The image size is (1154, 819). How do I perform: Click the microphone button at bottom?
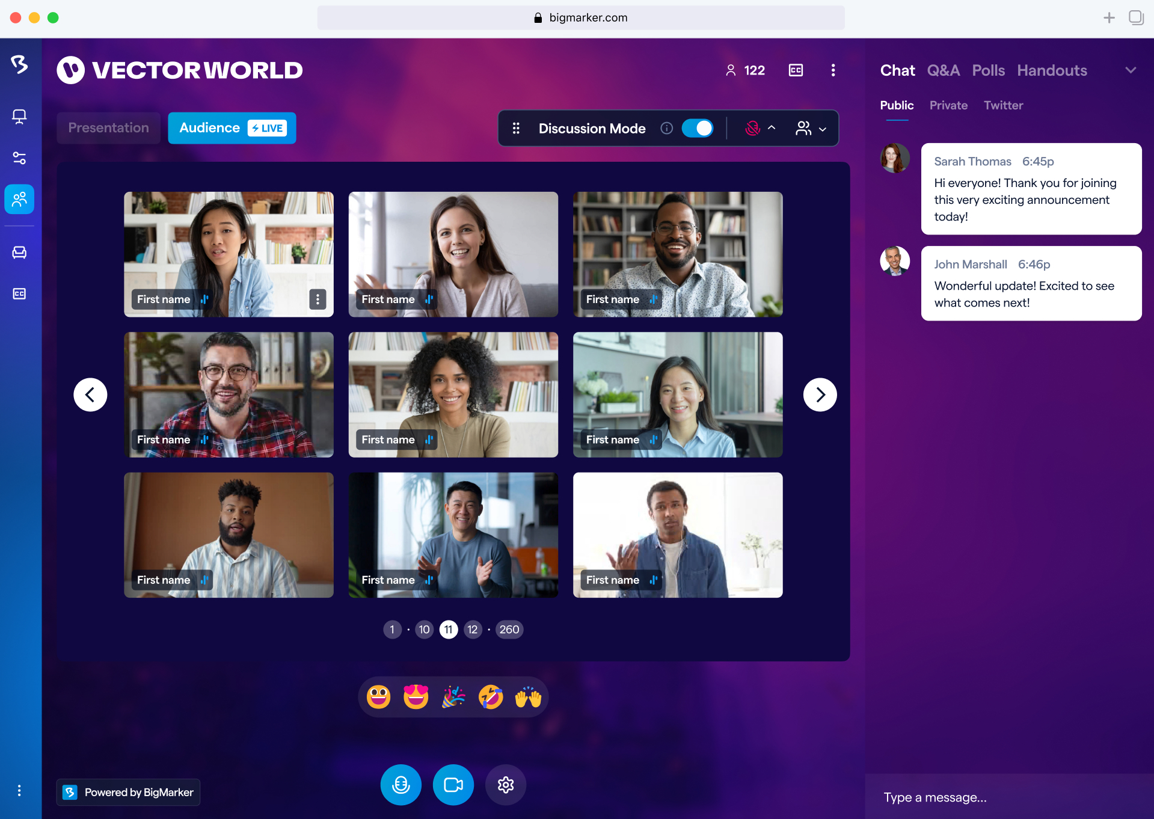tap(401, 785)
